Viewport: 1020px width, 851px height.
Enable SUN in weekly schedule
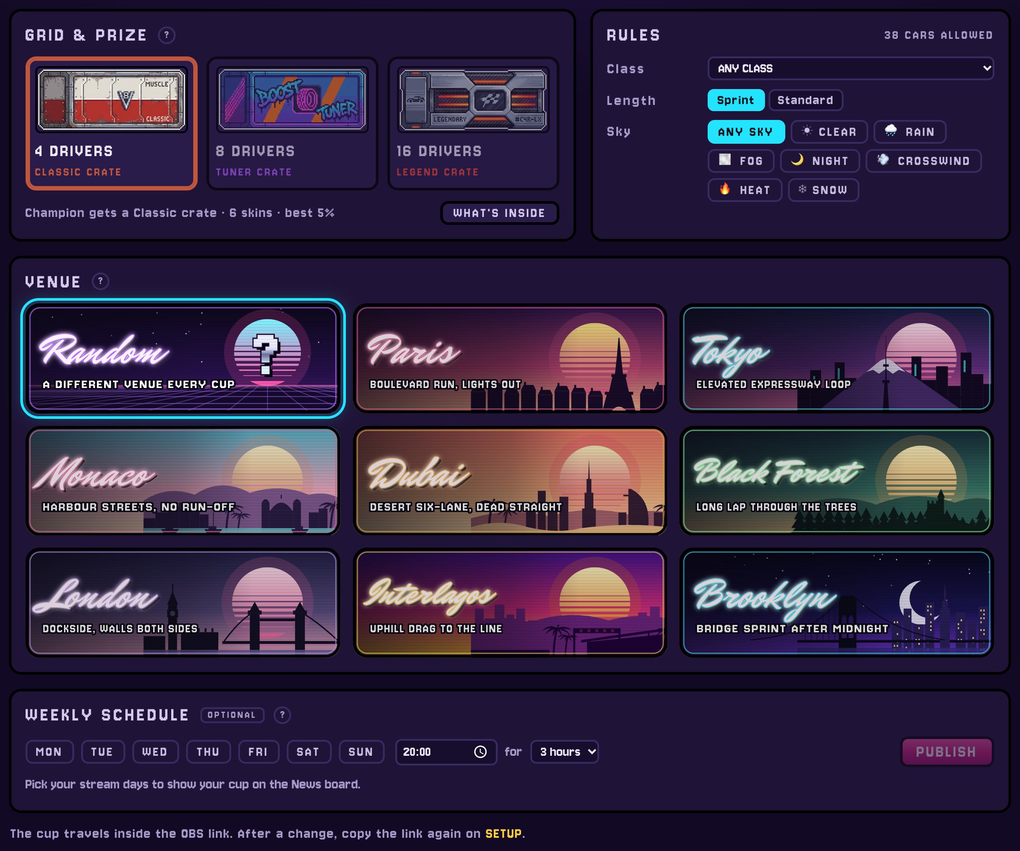click(361, 751)
